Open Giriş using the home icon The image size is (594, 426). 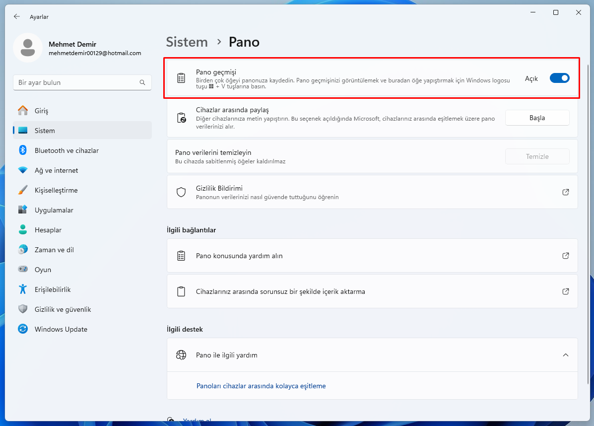(x=22, y=110)
